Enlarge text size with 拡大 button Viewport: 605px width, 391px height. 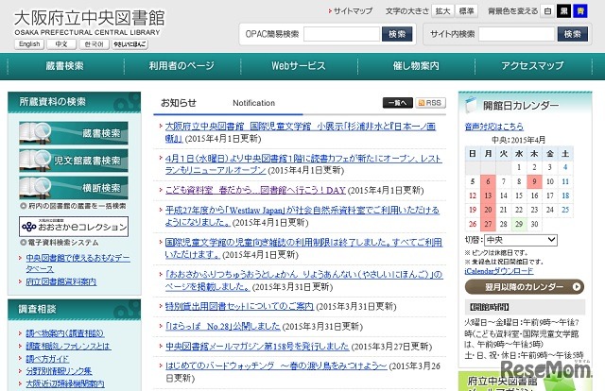pos(443,11)
